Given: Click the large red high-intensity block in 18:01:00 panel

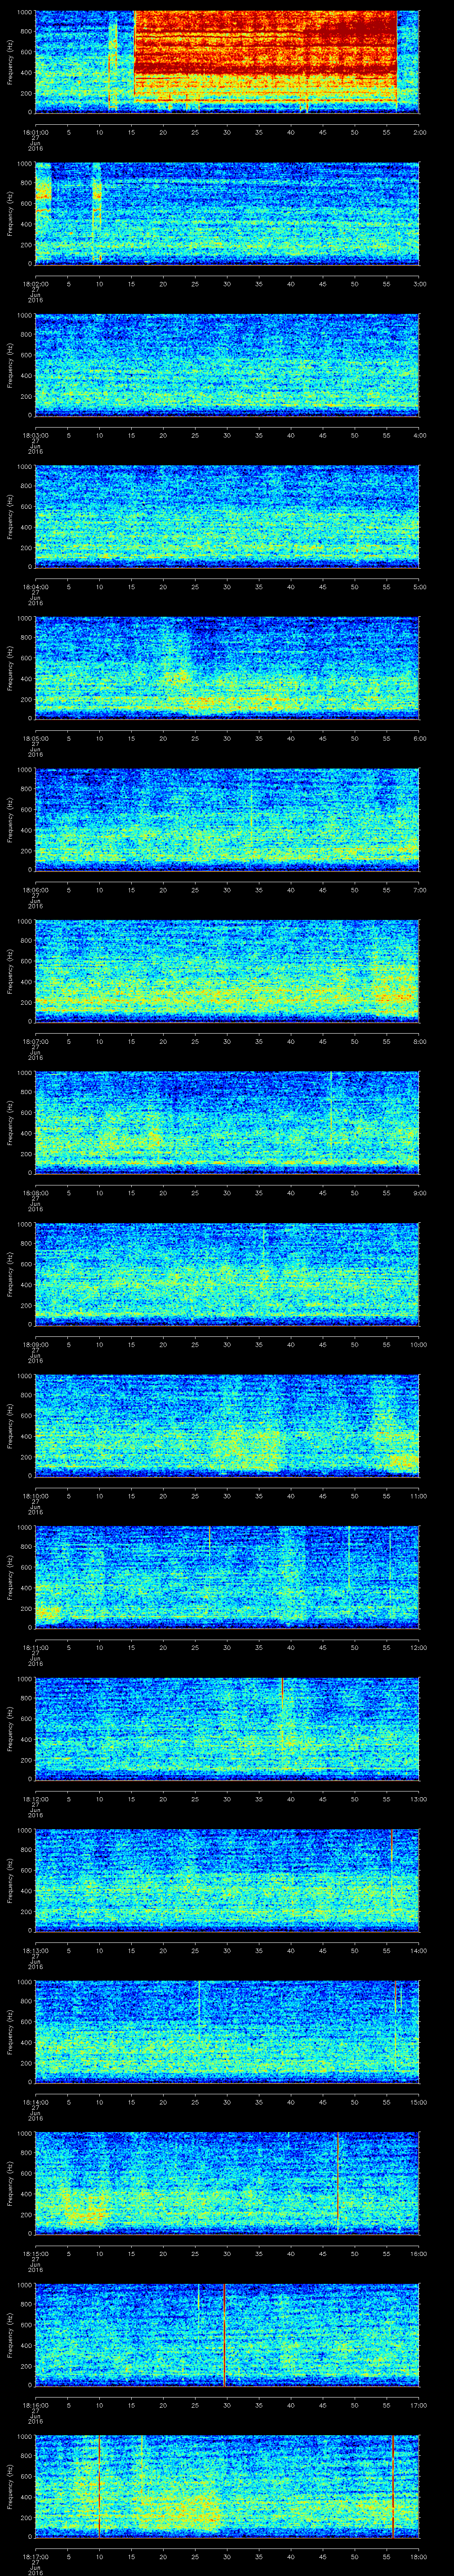Looking at the screenshot, I should pyautogui.click(x=266, y=56).
